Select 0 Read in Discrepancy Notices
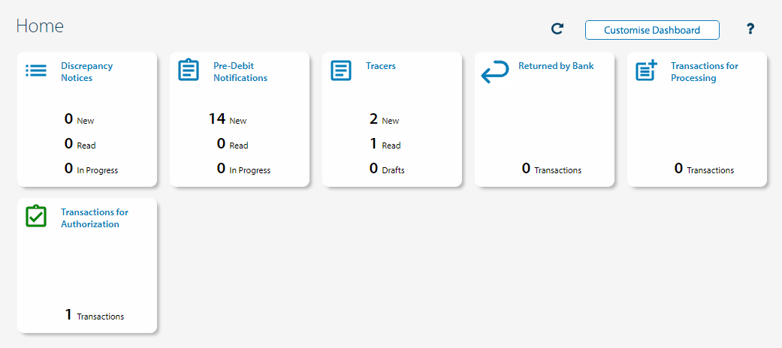The width and height of the screenshot is (782, 348). click(x=80, y=144)
